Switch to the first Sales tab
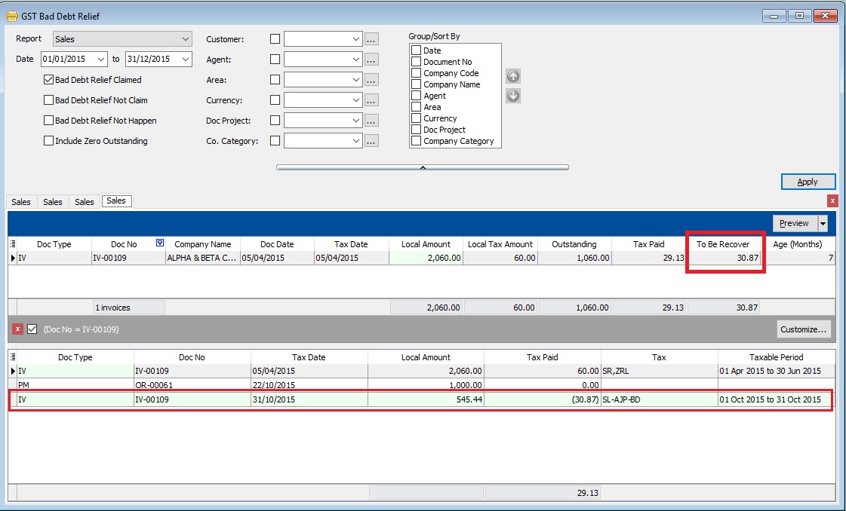Viewport: 846px width, 511px height. pyautogui.click(x=21, y=202)
